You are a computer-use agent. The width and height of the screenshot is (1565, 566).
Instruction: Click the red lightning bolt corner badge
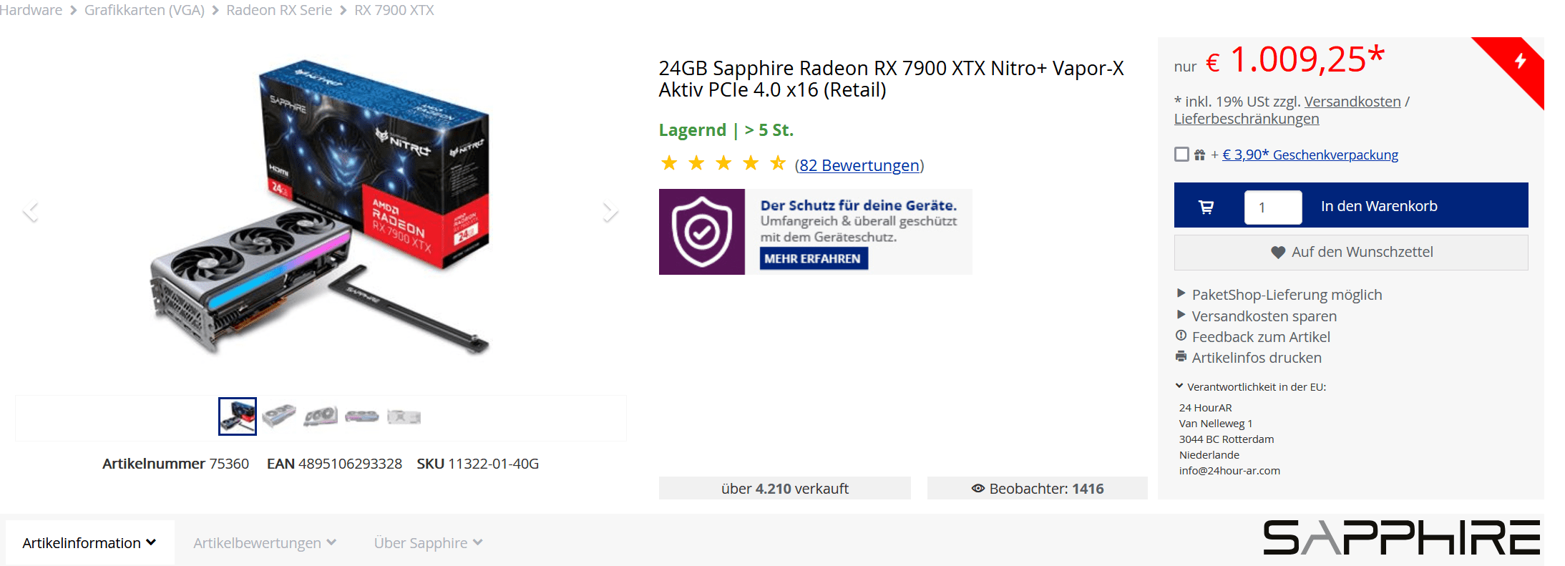pos(1520,61)
